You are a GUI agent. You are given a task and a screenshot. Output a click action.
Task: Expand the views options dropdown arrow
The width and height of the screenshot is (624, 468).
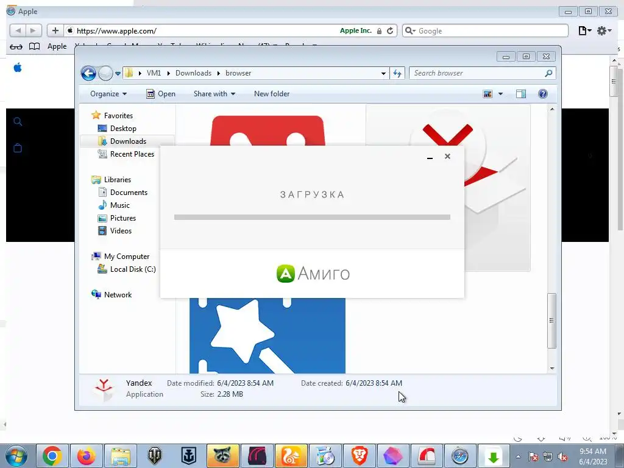tap(501, 94)
